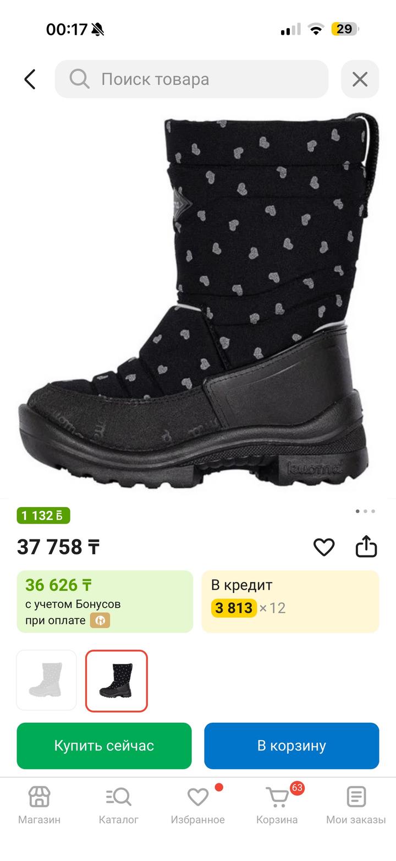Open the Мои заказы tab icon

356,797
